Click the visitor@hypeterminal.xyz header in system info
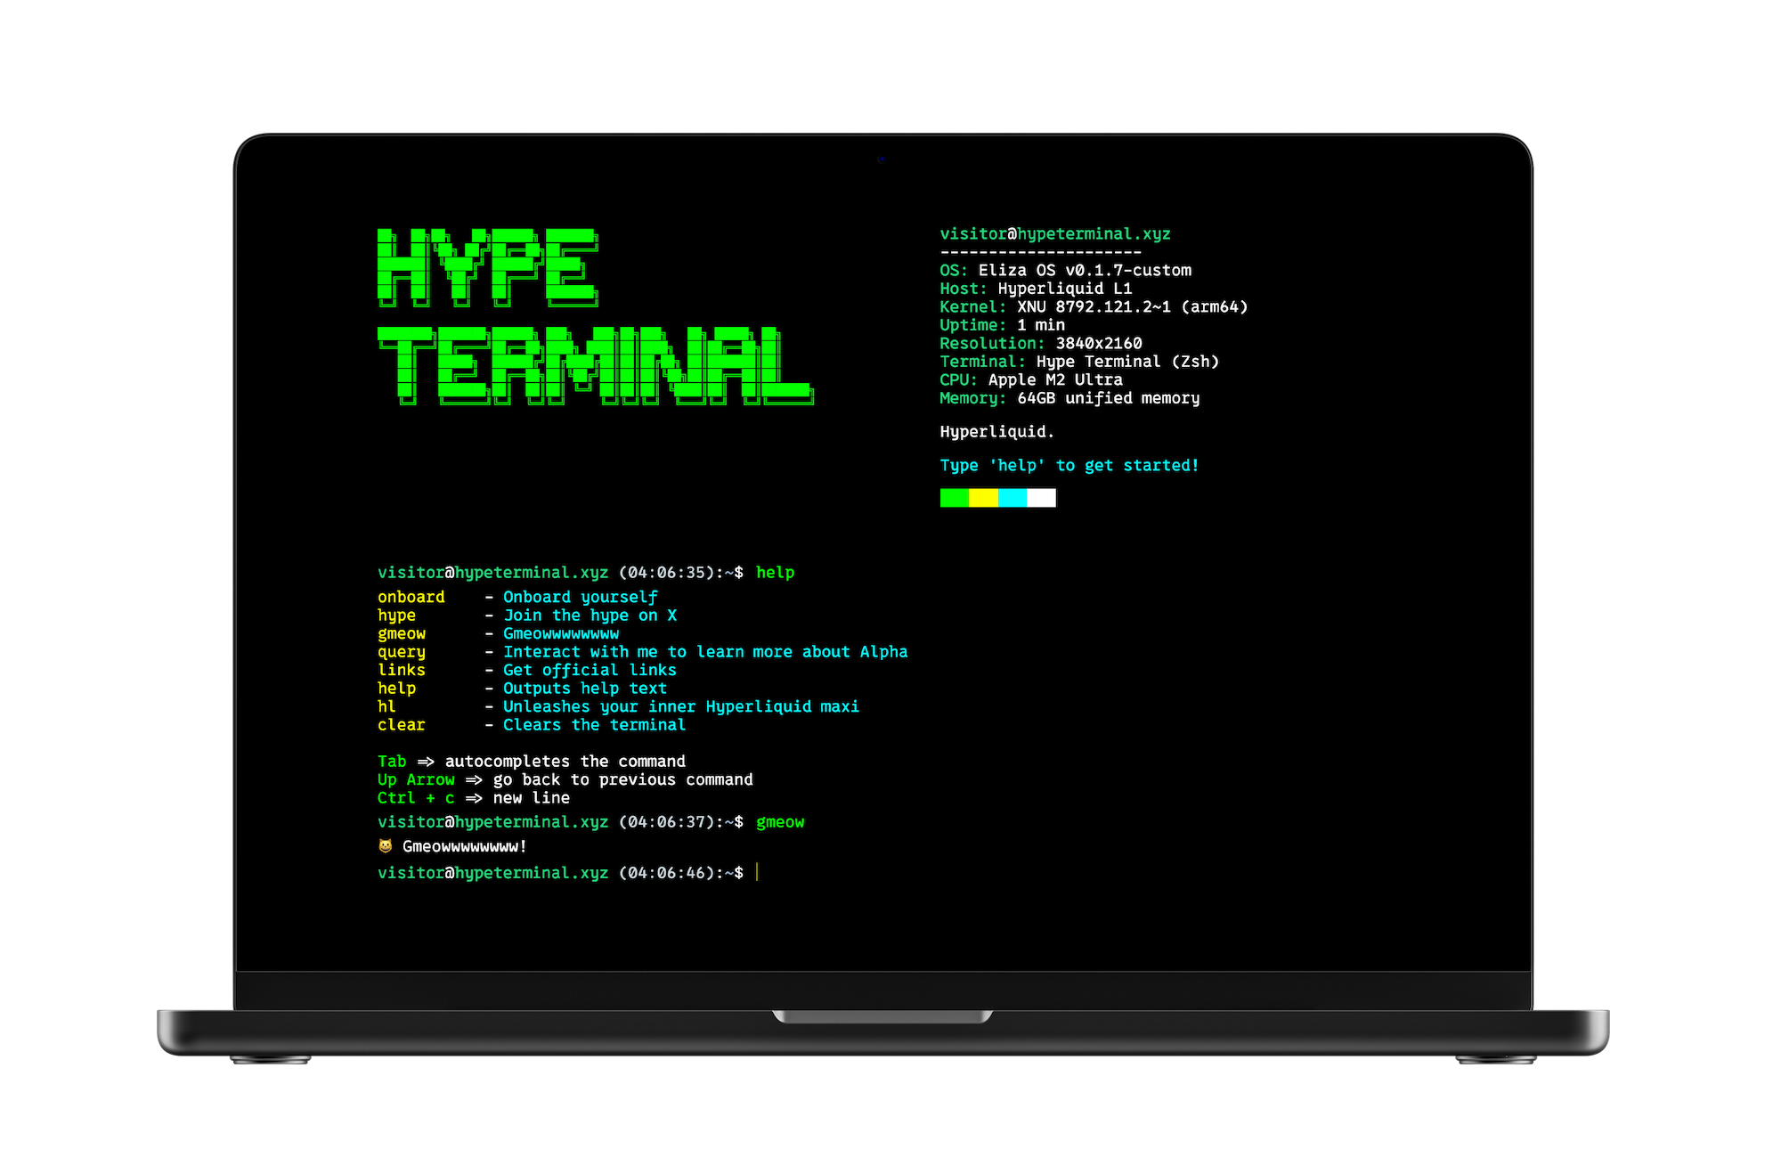Image resolution: width=1781 pixels, height=1174 pixels. (1055, 233)
